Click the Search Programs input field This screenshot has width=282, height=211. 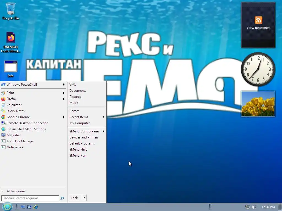pos(30,198)
